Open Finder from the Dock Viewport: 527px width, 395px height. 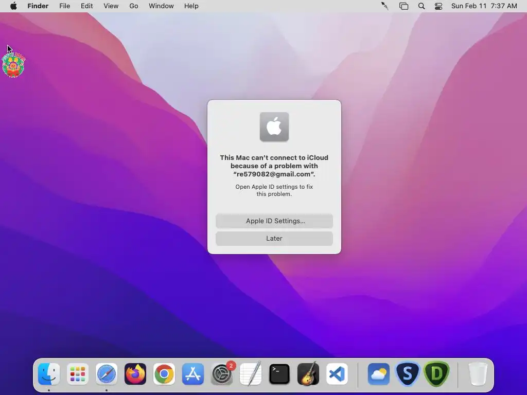click(49, 374)
